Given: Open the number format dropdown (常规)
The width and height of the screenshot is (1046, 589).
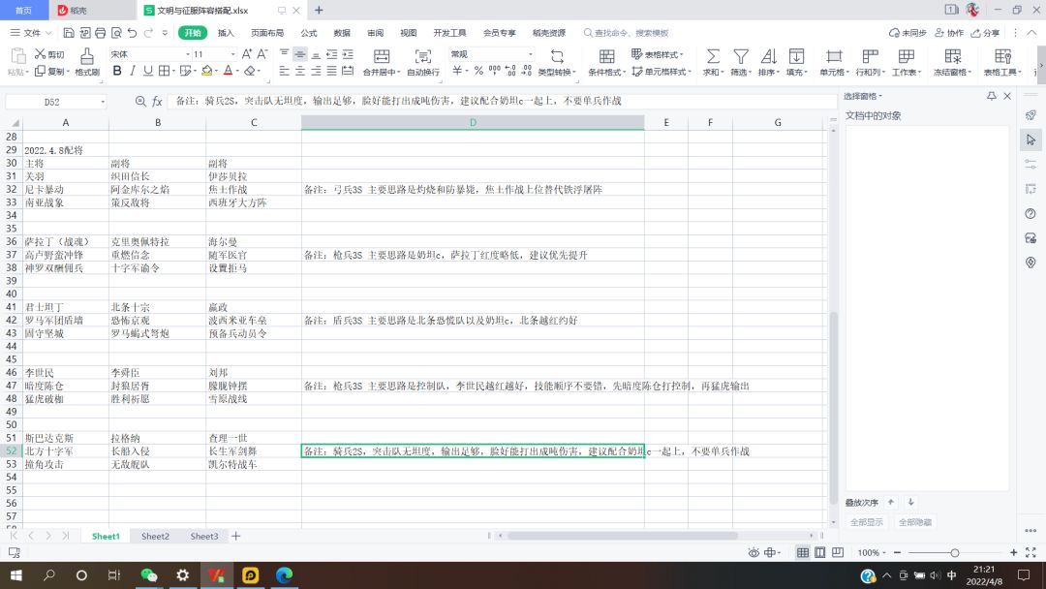Looking at the screenshot, I should click(531, 54).
